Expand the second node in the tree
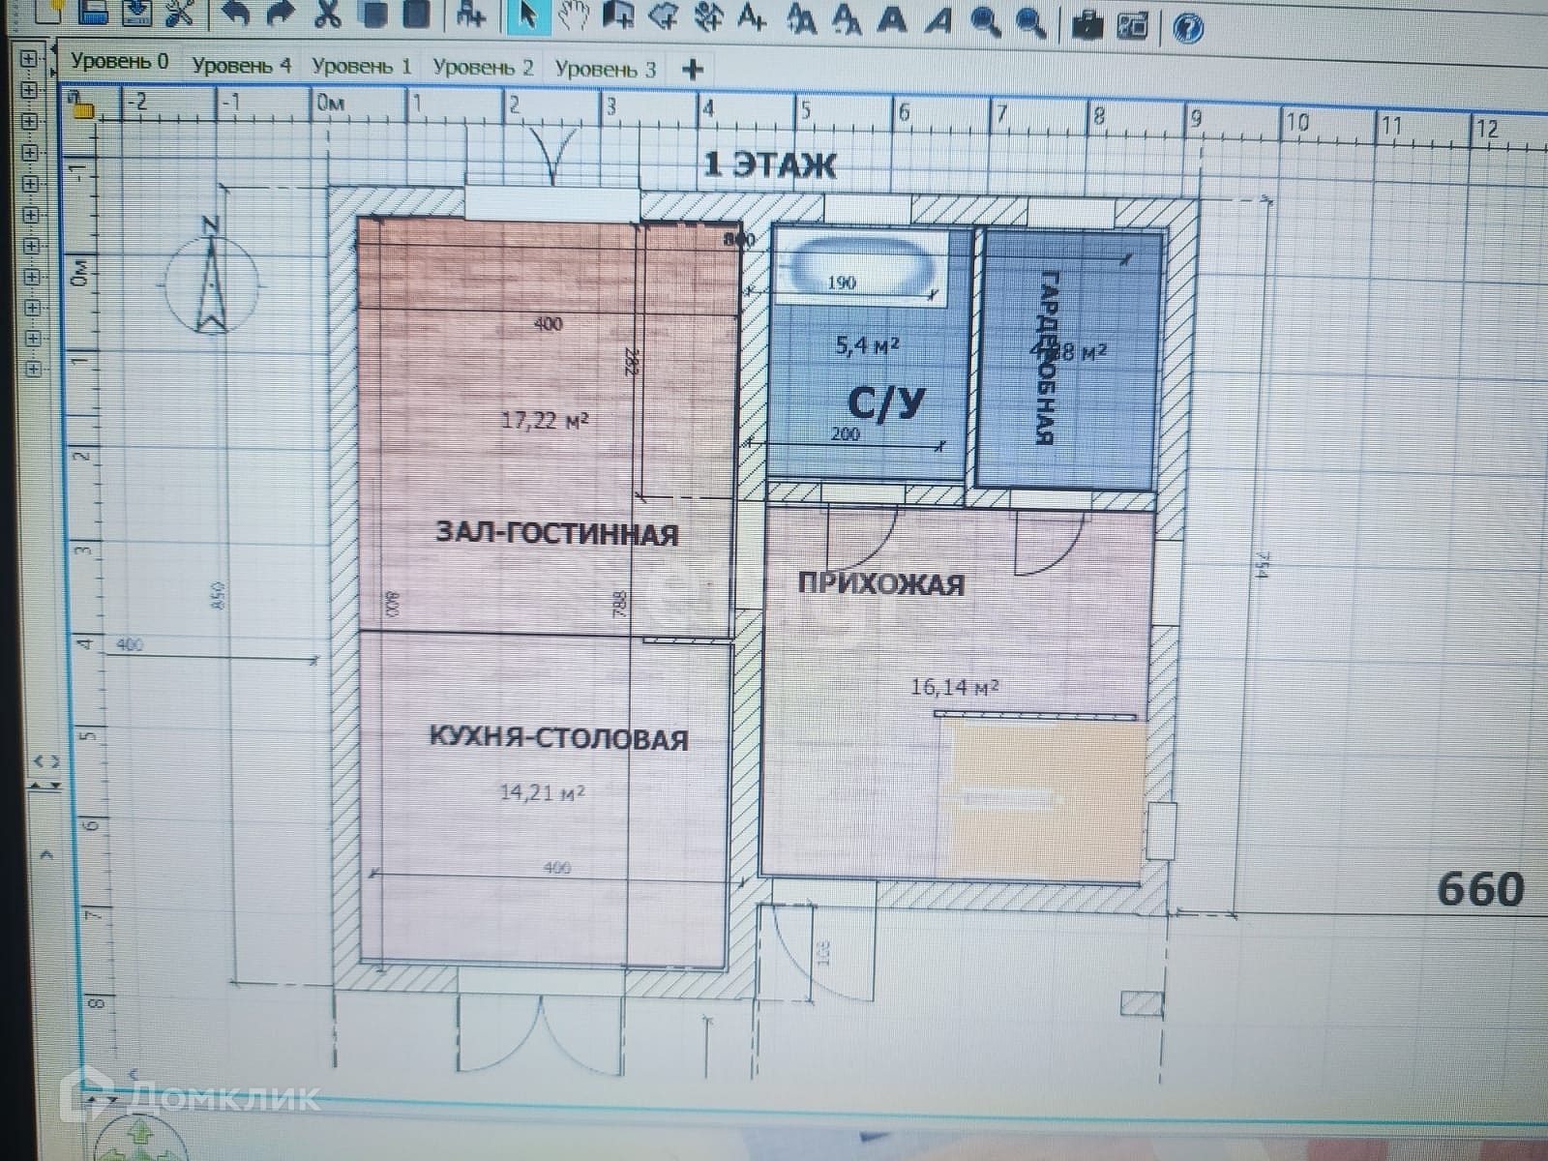 coord(29,89)
